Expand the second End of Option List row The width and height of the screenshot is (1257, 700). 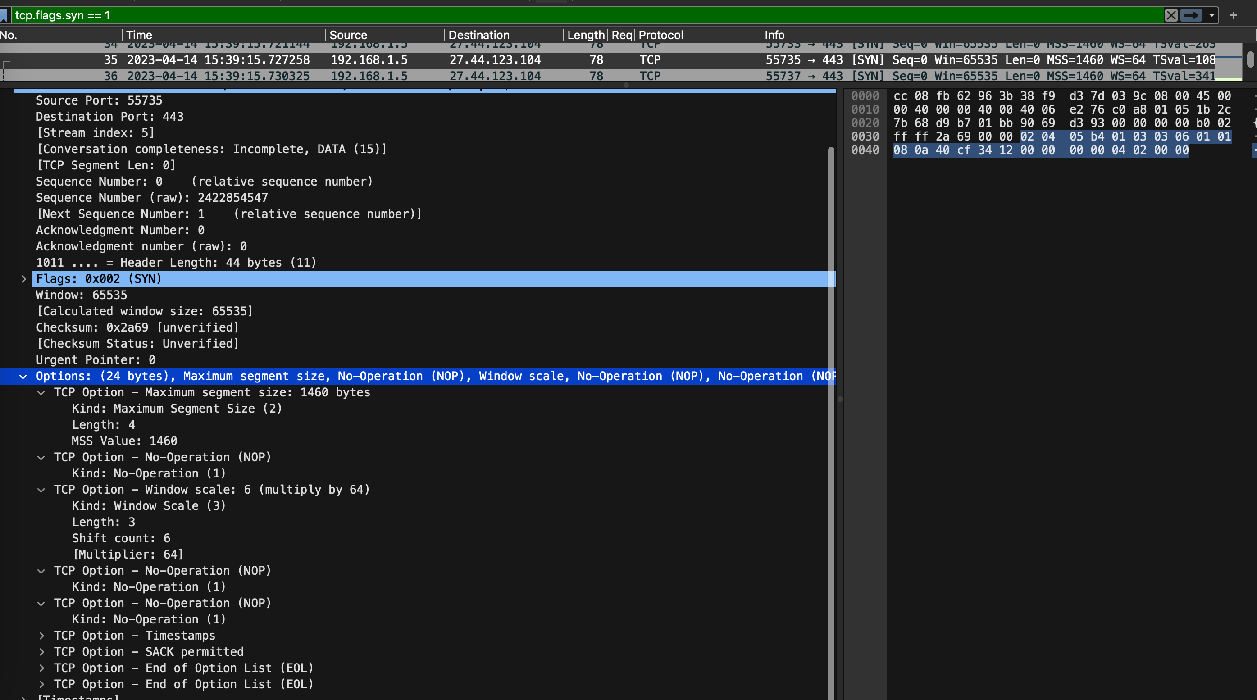(x=41, y=684)
